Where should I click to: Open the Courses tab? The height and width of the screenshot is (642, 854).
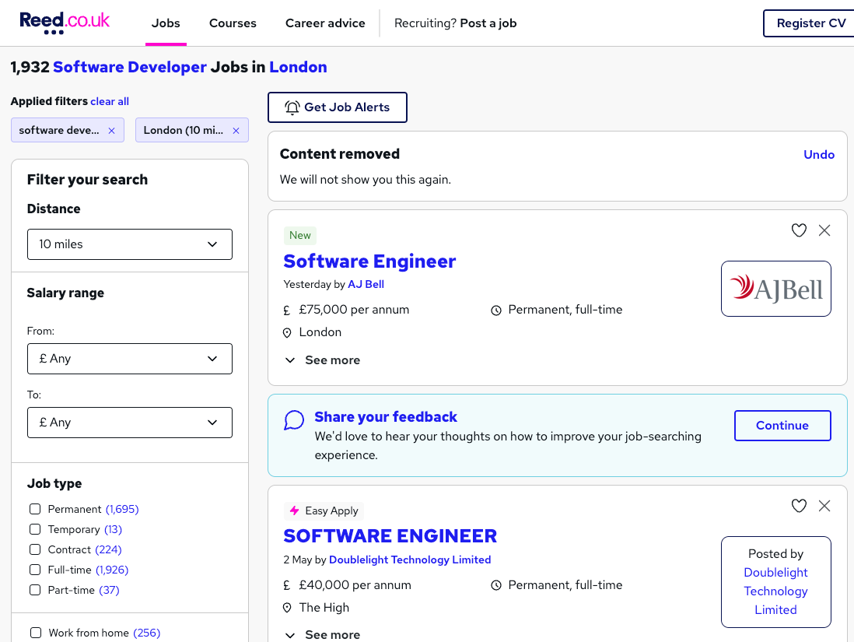233,23
